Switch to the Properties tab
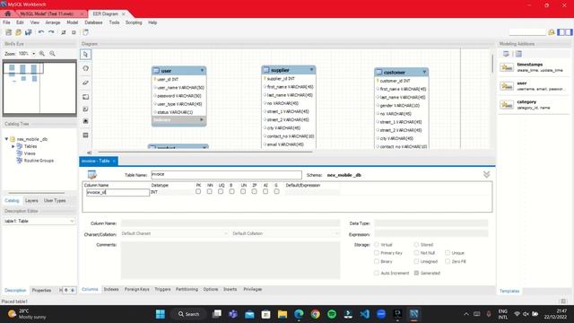Viewport: 574px width, 323px height. (x=41, y=290)
